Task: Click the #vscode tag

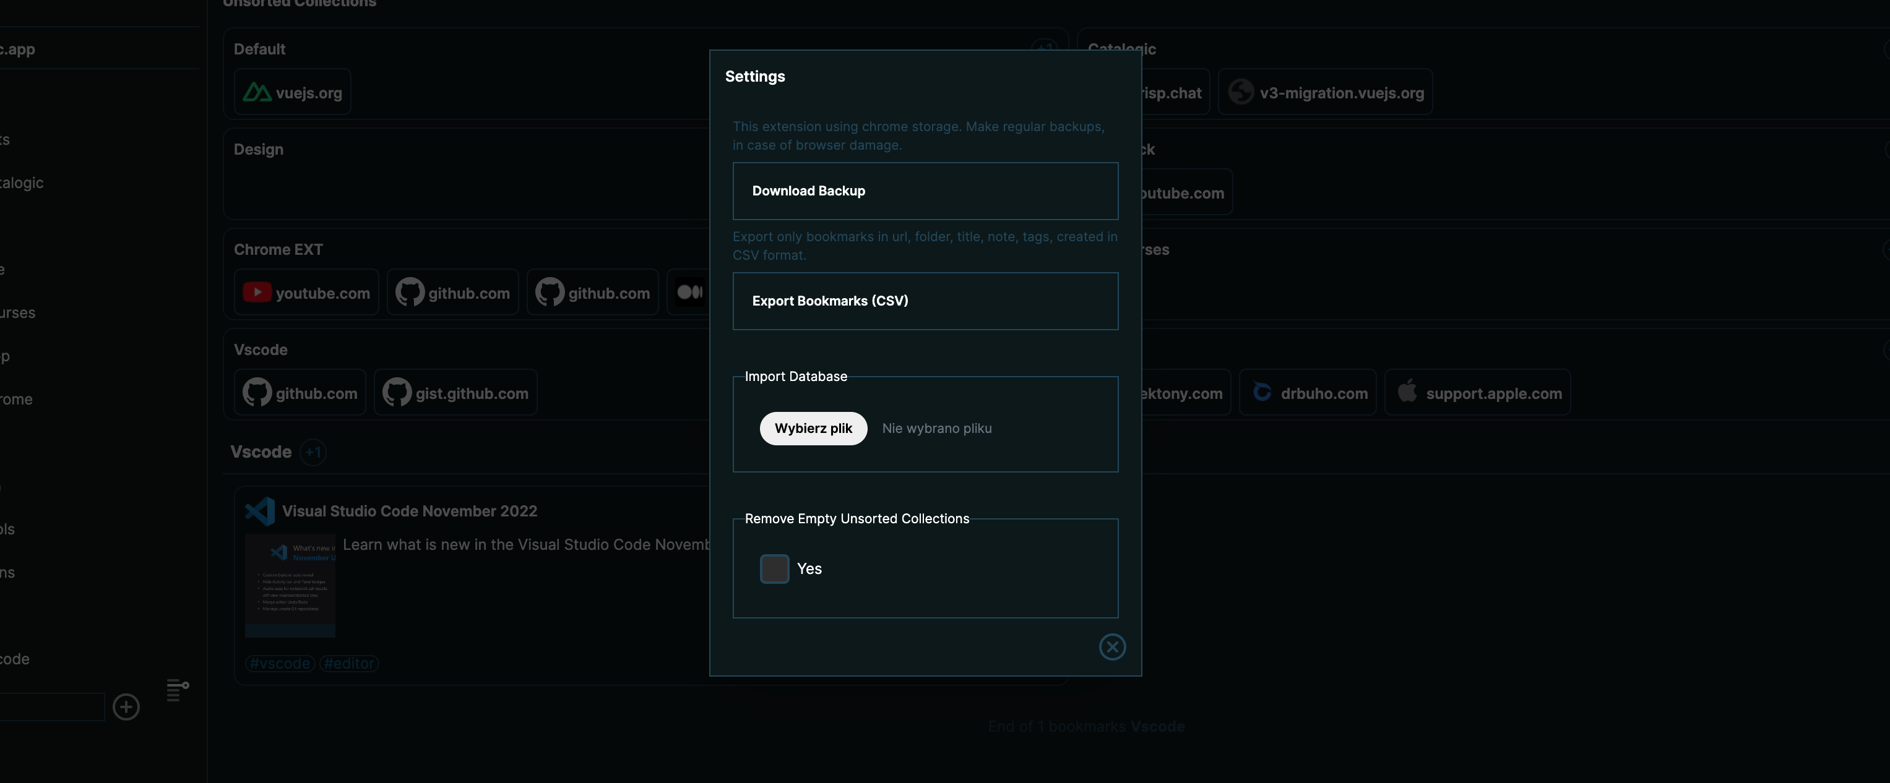Action: coord(280,663)
